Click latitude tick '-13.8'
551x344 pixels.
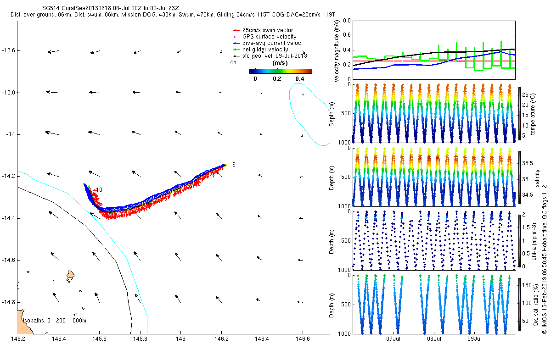(8, 93)
